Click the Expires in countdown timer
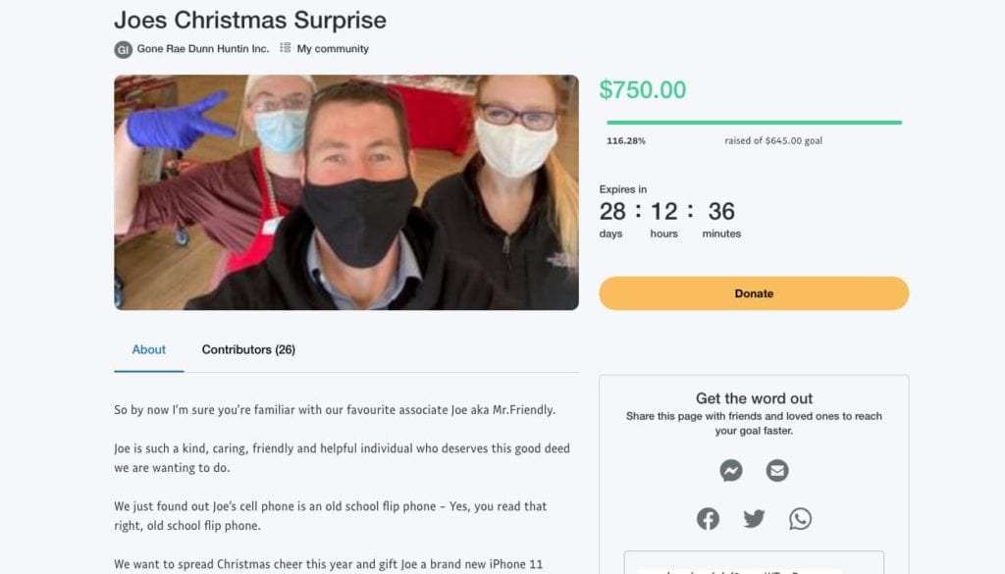The height and width of the screenshot is (574, 1005). (x=667, y=210)
